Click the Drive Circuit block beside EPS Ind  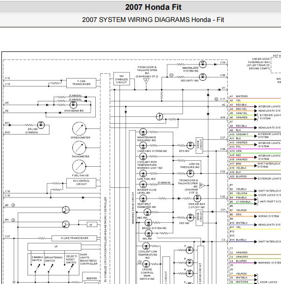[199, 145]
